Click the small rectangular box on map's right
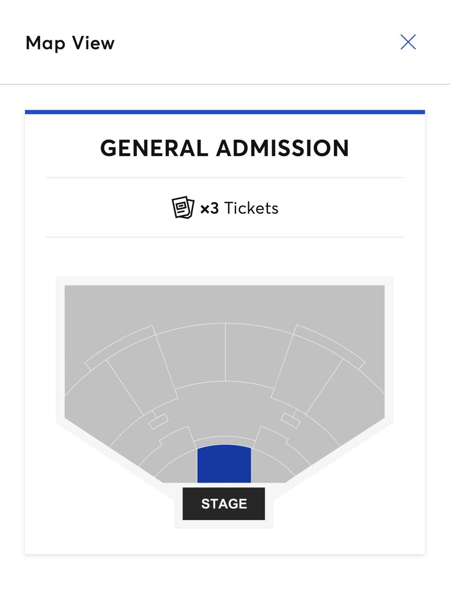Screen dimensions: 450x595 tap(290, 420)
